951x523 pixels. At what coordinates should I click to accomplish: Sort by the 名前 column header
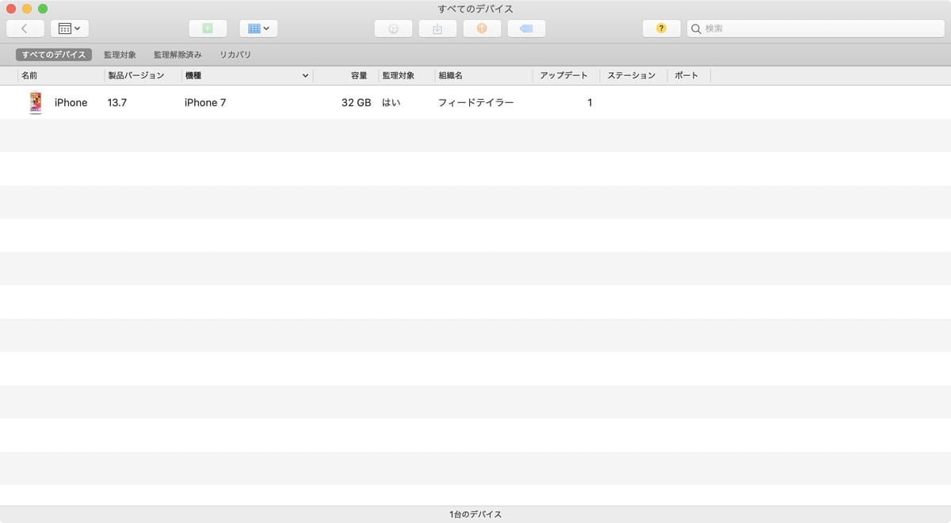[60, 75]
